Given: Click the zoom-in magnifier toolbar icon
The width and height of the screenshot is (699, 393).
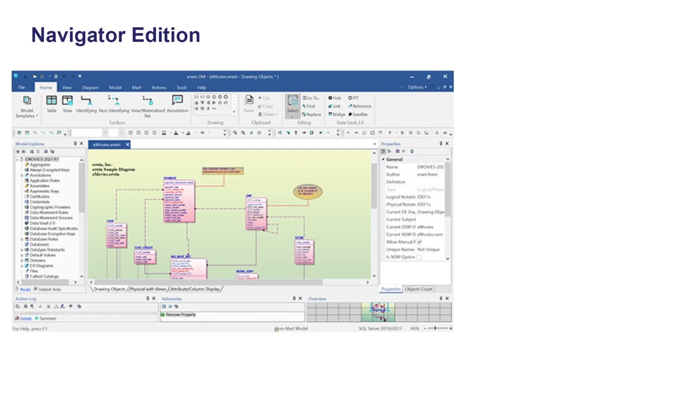Looking at the screenshot, I should 235,133.
